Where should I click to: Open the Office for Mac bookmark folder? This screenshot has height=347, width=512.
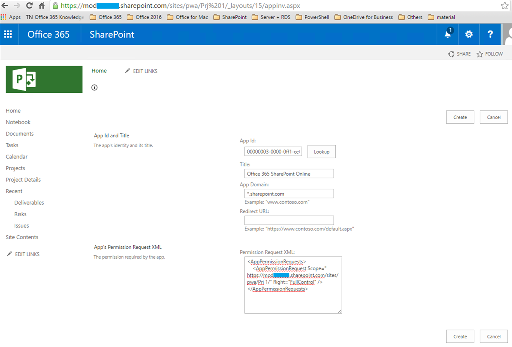click(188, 17)
